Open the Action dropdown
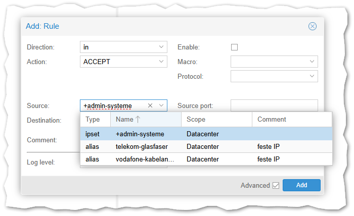 pyautogui.click(x=161, y=62)
